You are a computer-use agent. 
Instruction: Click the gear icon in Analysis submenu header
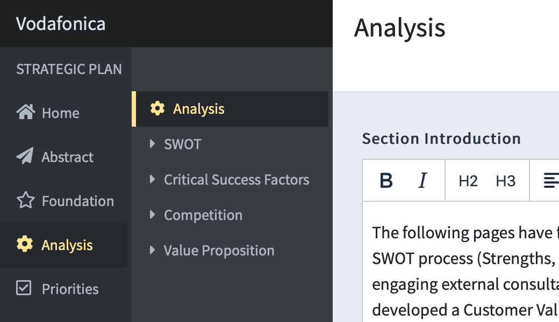[x=157, y=108]
